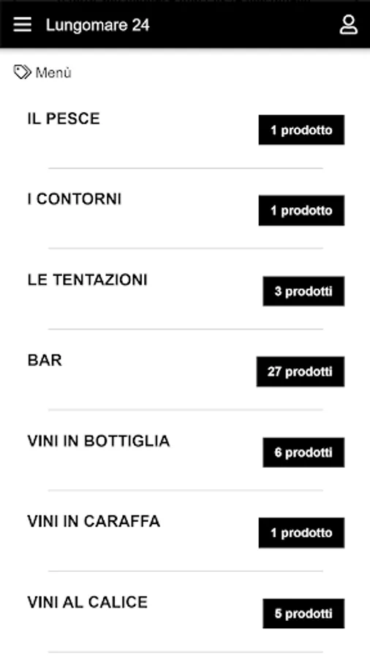Click the Lungomare 24 title

[97, 25]
